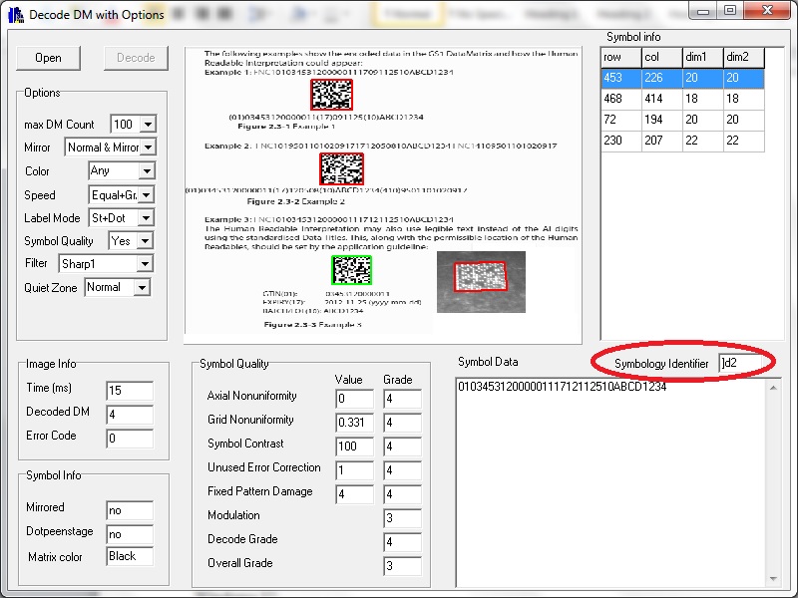Click the Modulation grade field
798x598 pixels.
(403, 518)
